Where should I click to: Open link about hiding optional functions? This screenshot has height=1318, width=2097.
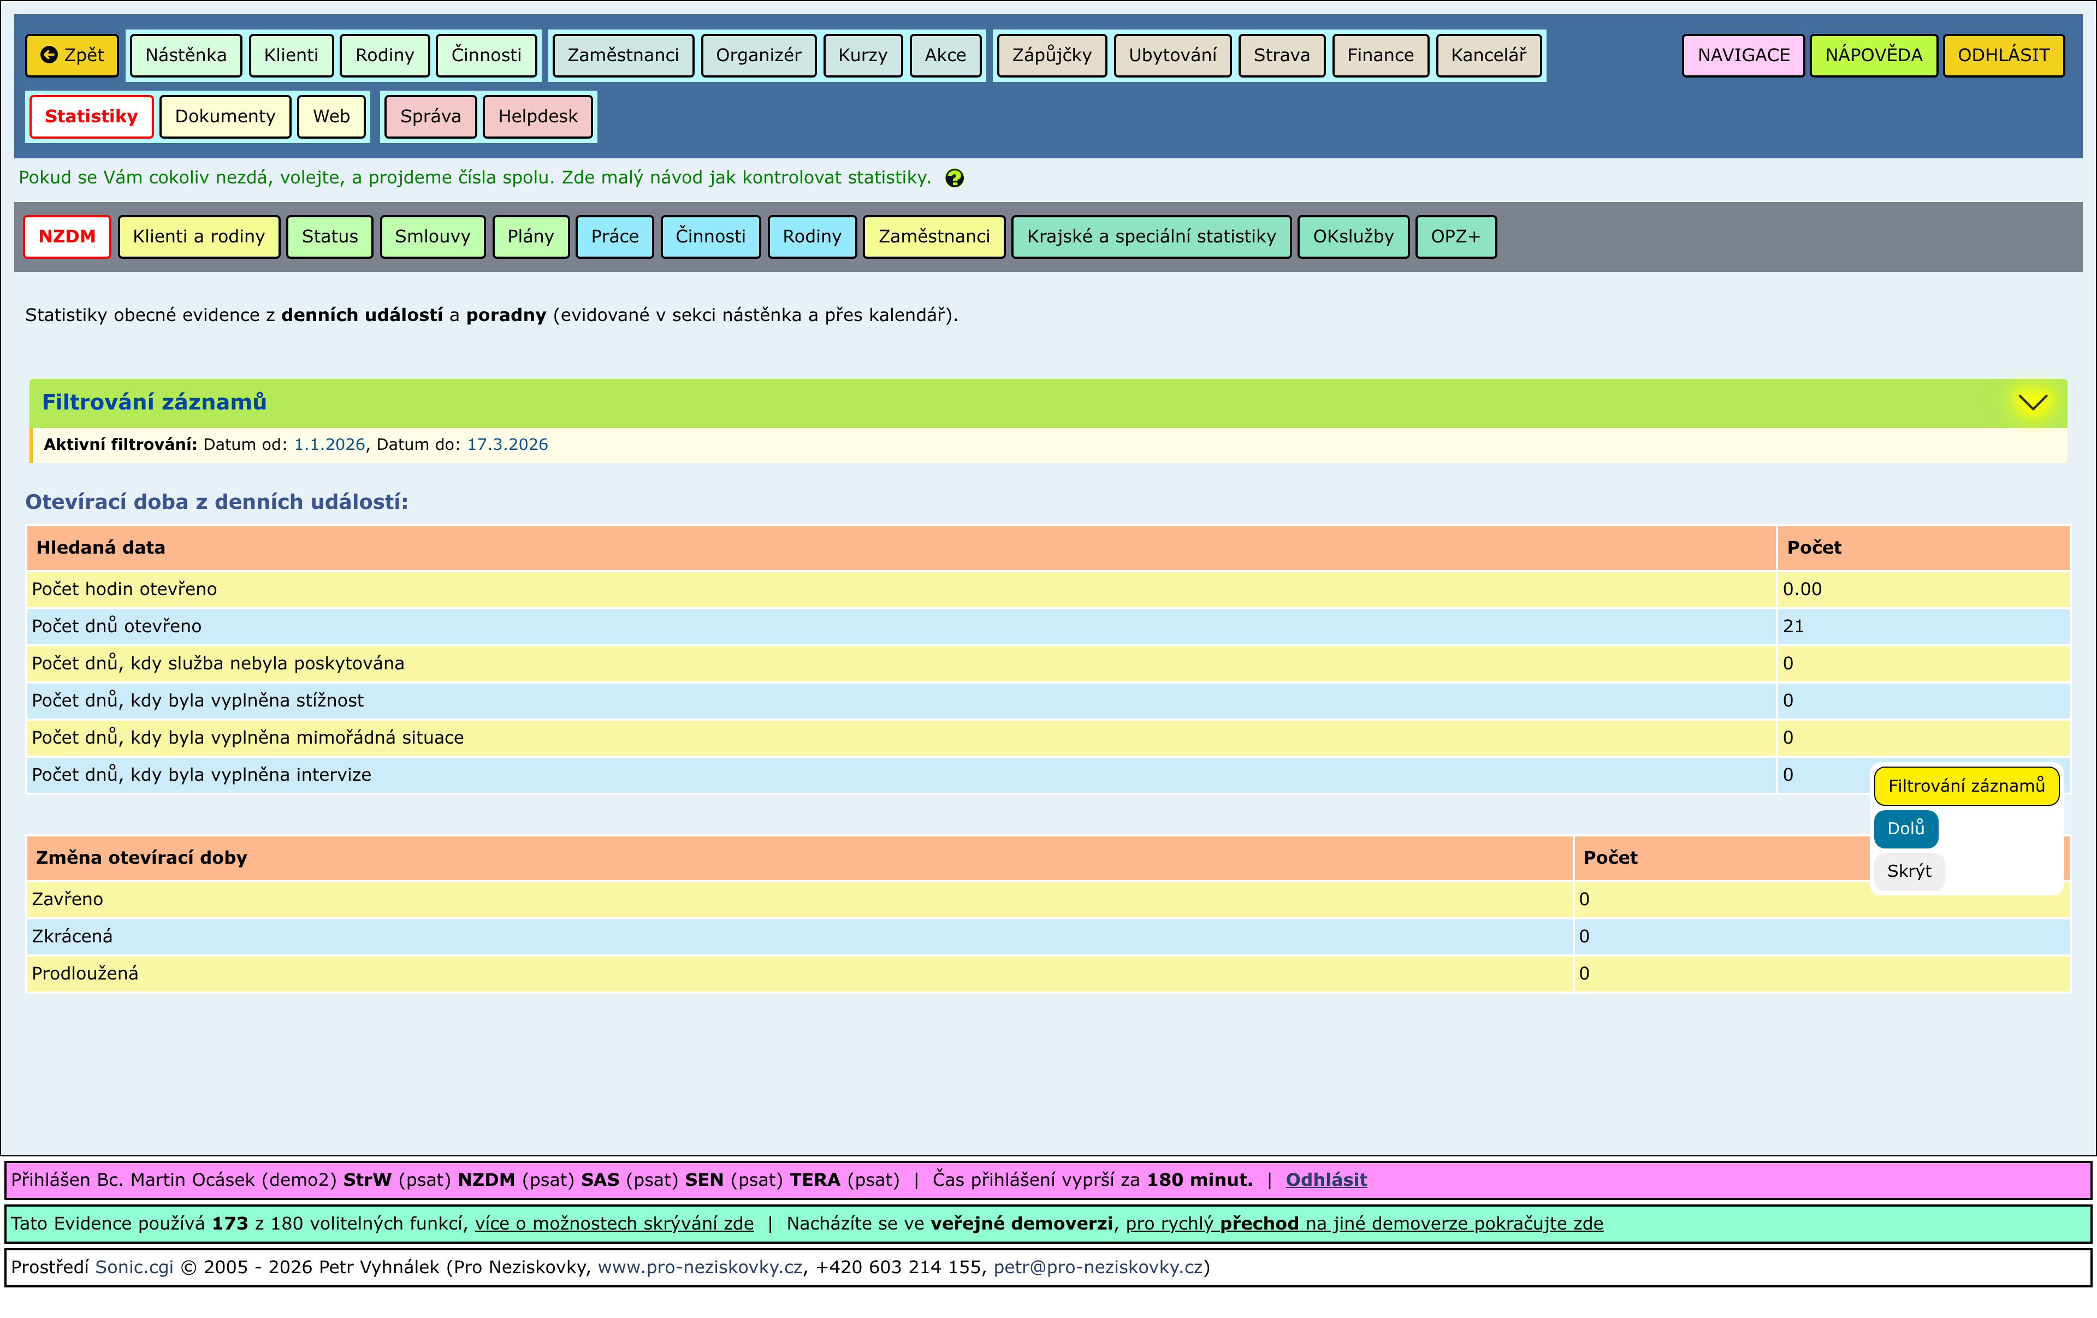point(614,1224)
